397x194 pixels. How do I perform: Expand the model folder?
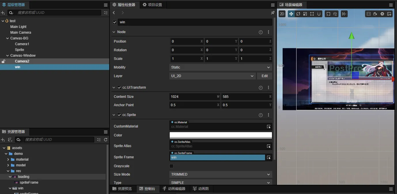8,165
